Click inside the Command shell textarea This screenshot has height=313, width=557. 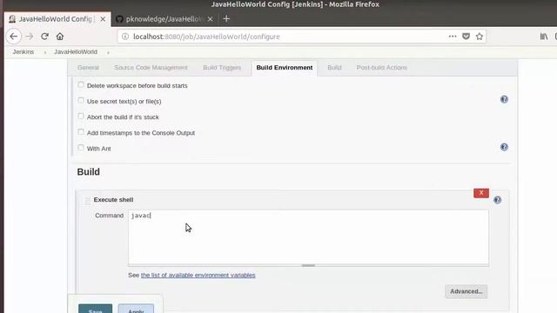pyautogui.click(x=308, y=237)
